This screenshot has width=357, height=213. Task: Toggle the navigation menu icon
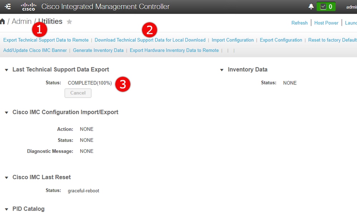(x=8, y=6)
